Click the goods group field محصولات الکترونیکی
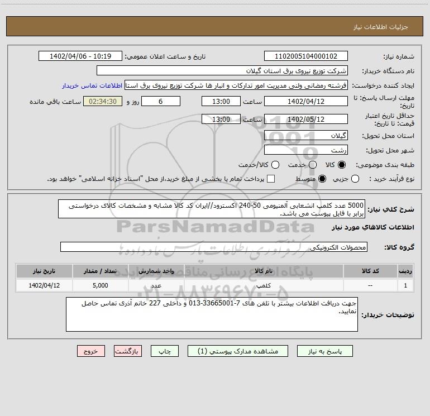 [x=214, y=247]
